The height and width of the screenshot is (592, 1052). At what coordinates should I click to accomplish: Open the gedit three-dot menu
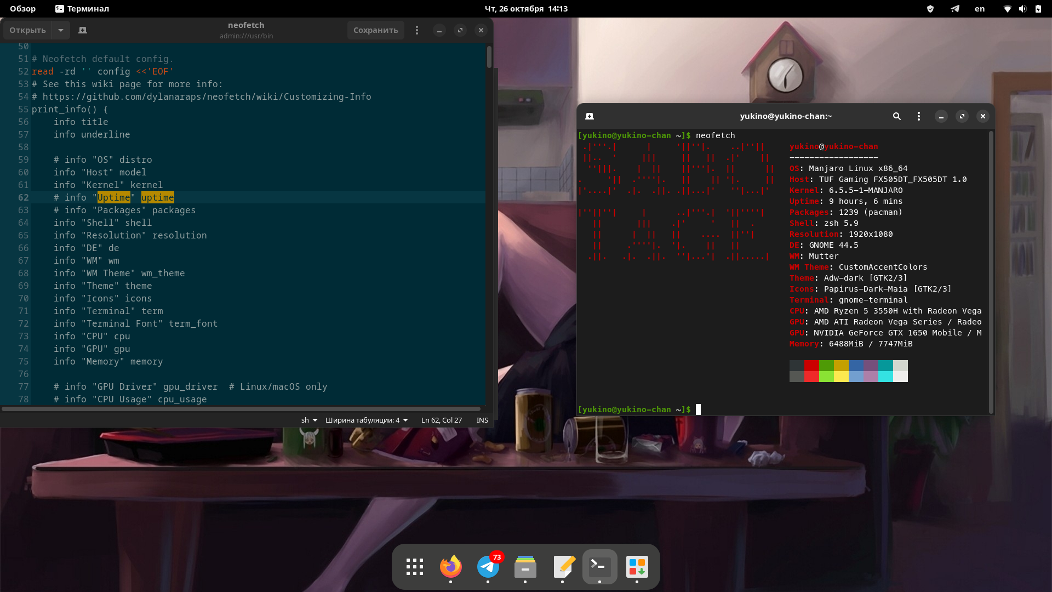pos(417,30)
